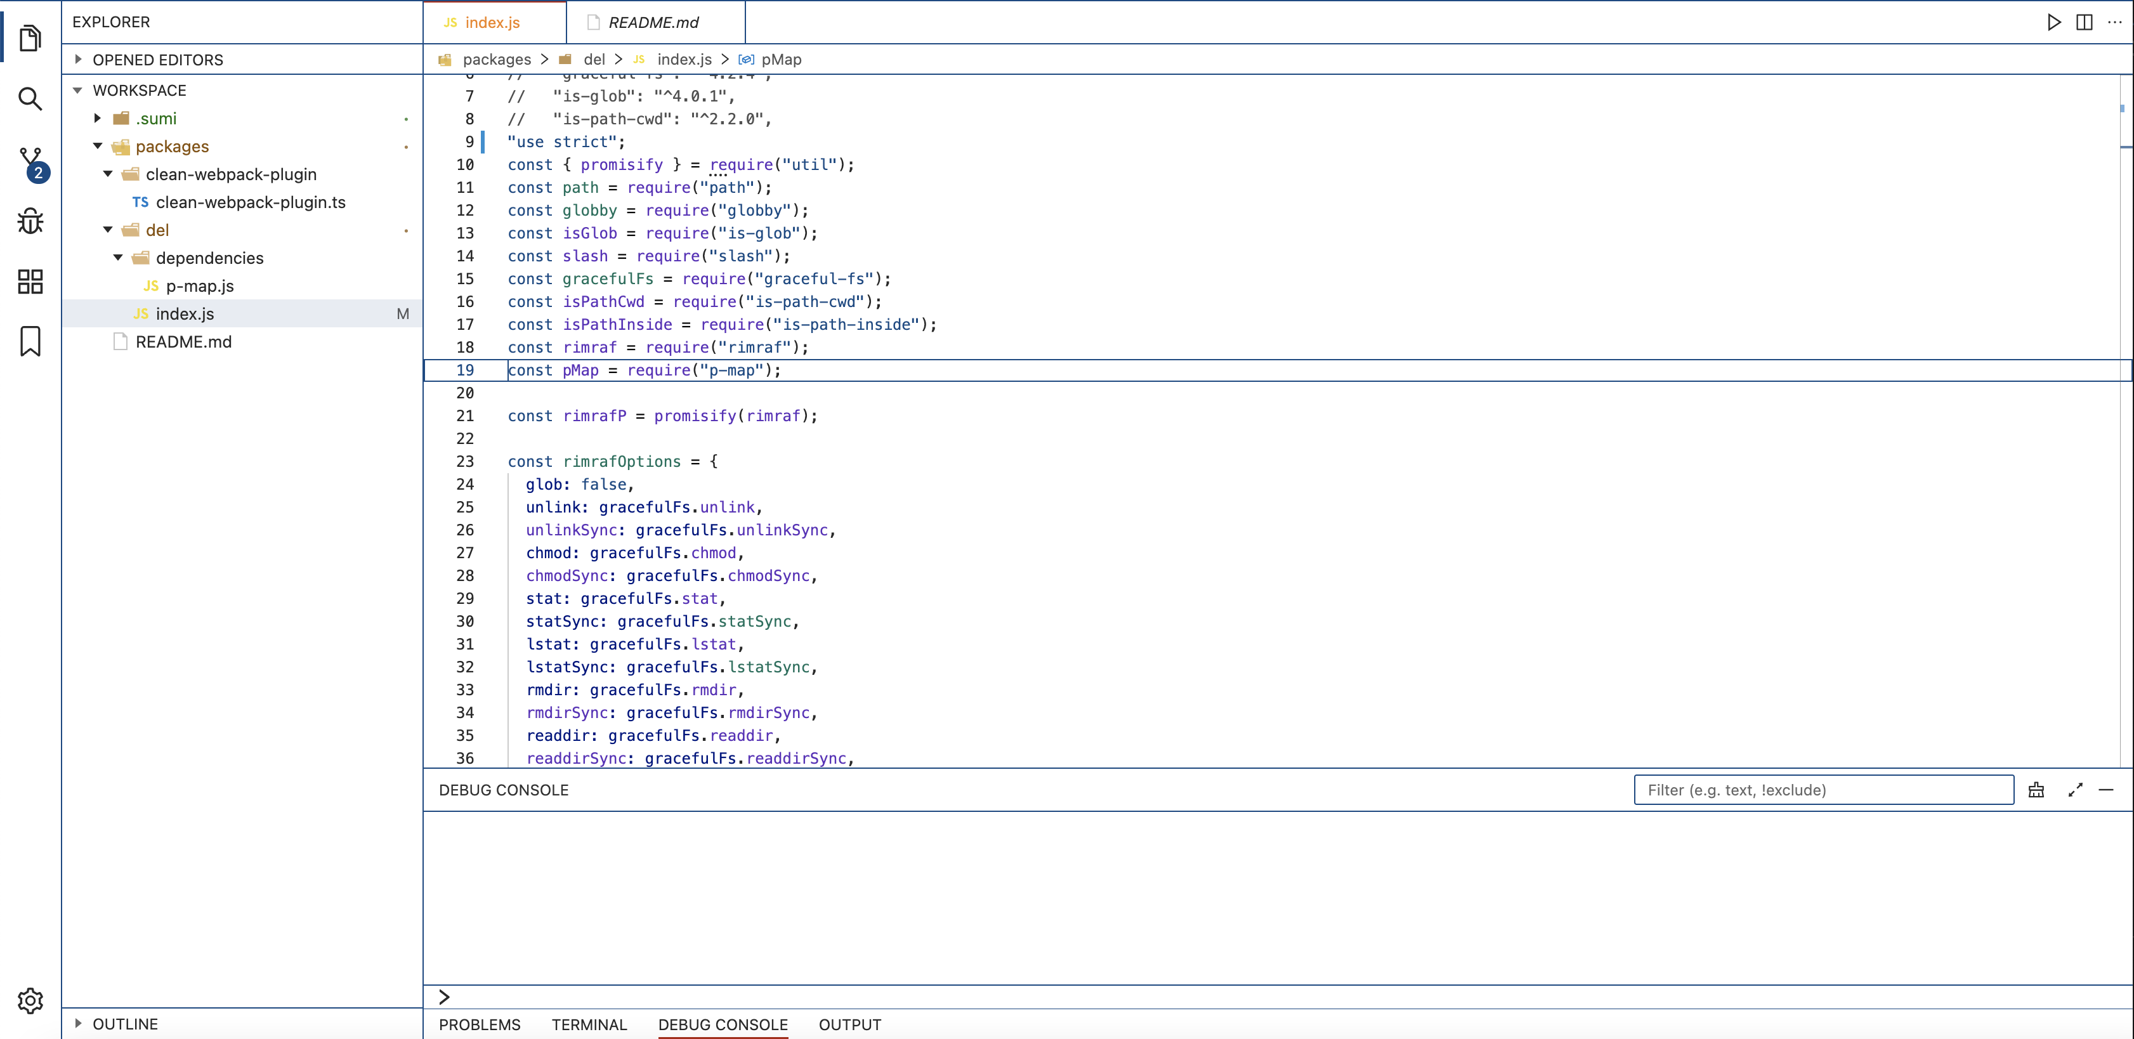
Task: Click promisify in the line 10 import
Action: pos(621,165)
